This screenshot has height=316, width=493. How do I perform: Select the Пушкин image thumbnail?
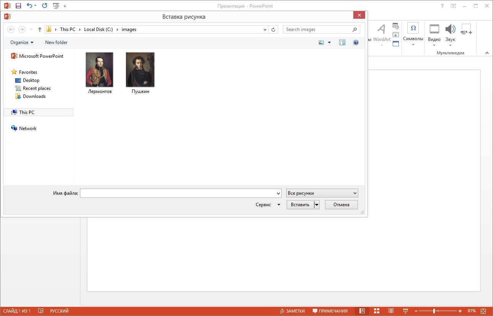point(140,70)
